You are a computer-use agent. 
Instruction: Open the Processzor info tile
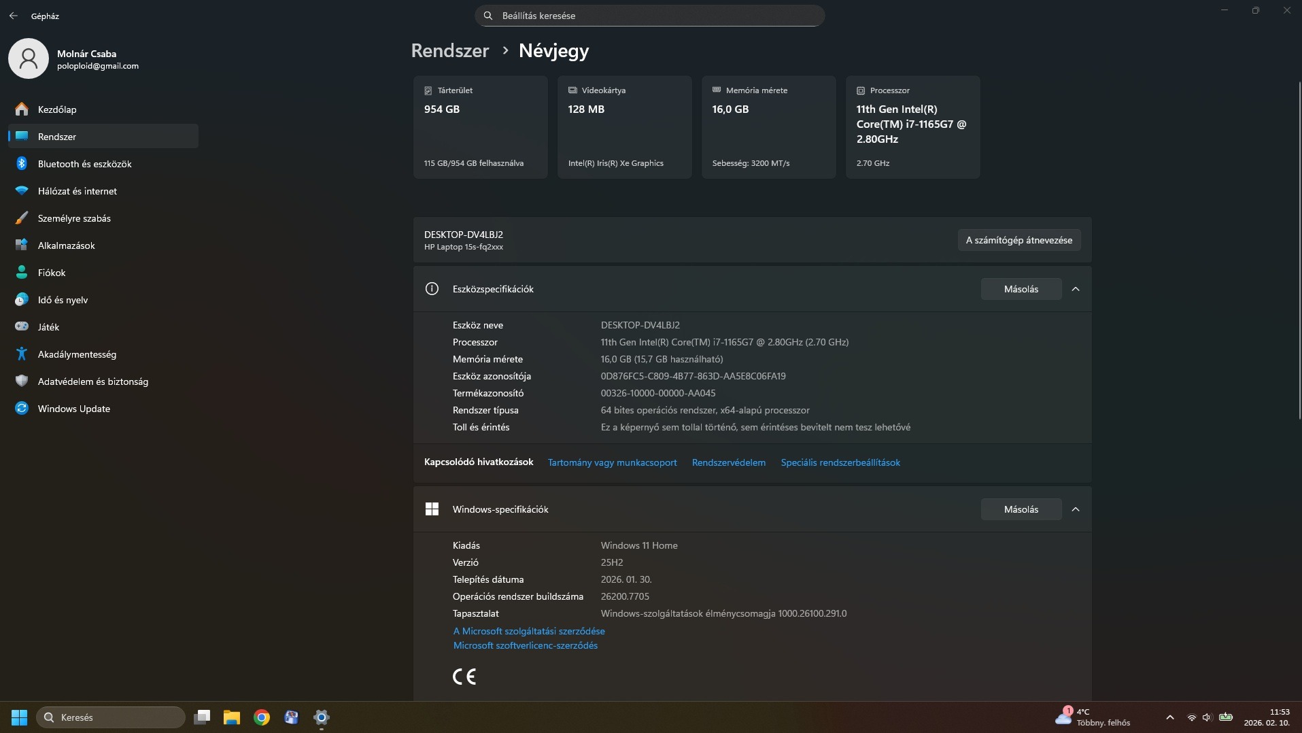click(x=913, y=127)
